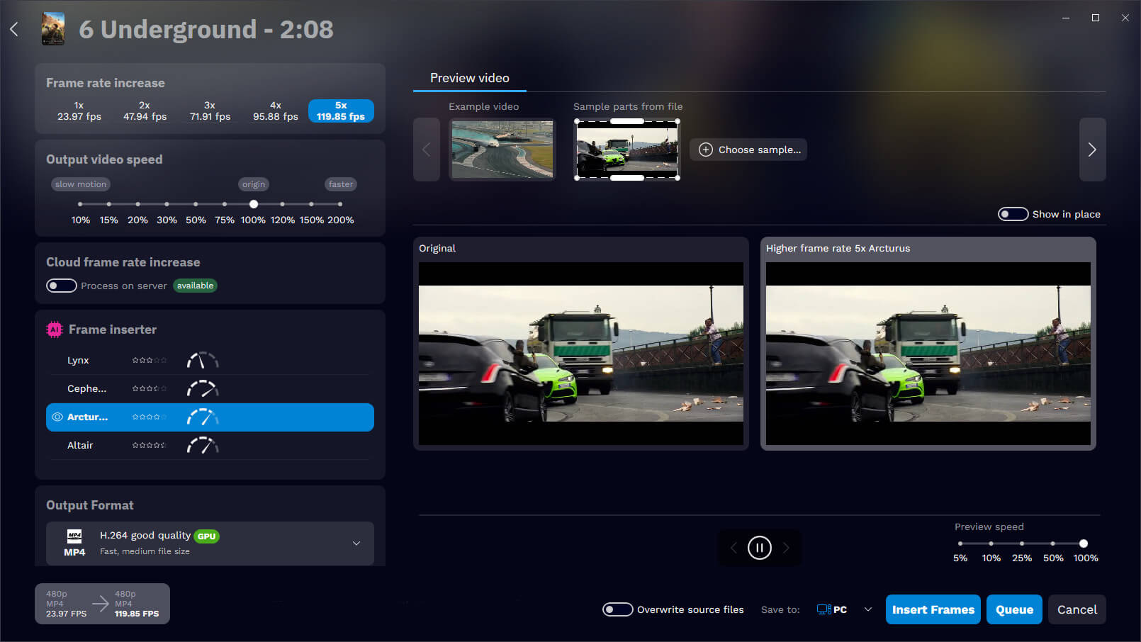Turn on Show in place
This screenshot has height=642, width=1141.
coord(1013,213)
